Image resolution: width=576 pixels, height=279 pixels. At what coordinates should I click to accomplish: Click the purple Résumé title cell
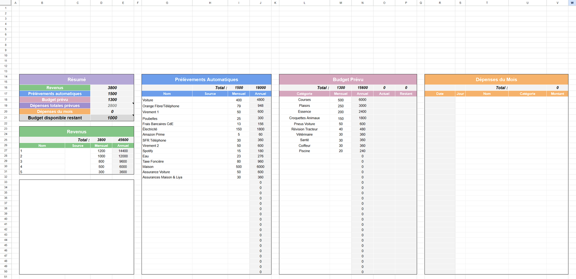pos(76,79)
